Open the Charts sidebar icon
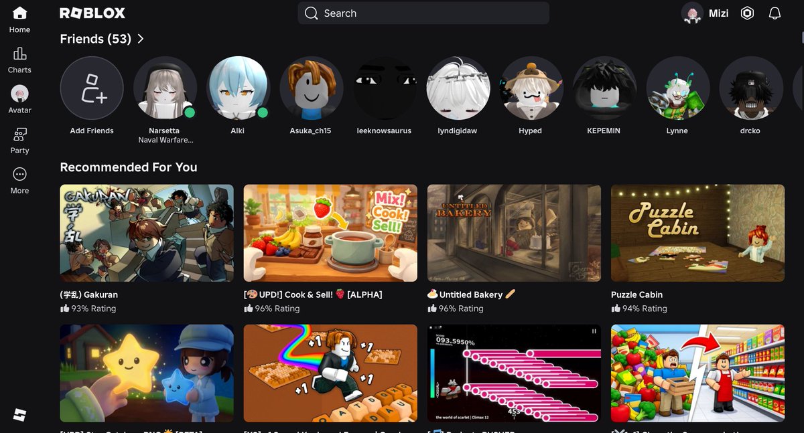Viewport: 804px width, 433px height. pyautogui.click(x=19, y=54)
